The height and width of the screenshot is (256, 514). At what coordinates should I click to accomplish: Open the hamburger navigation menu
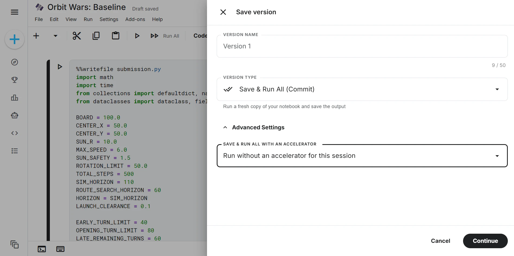coord(15,12)
